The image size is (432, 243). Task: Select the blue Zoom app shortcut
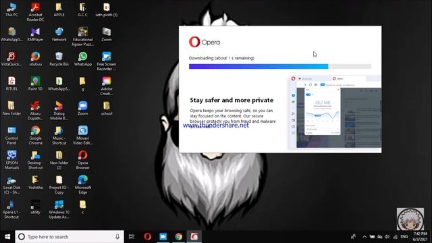[x=82, y=108]
